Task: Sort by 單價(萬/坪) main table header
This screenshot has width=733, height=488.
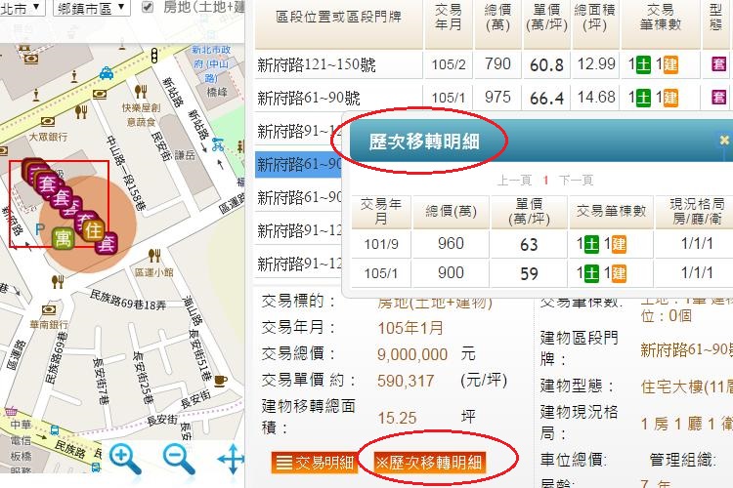Action: click(x=546, y=17)
